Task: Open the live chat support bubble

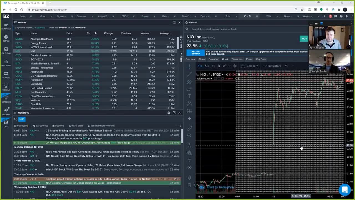Action: coord(345,190)
